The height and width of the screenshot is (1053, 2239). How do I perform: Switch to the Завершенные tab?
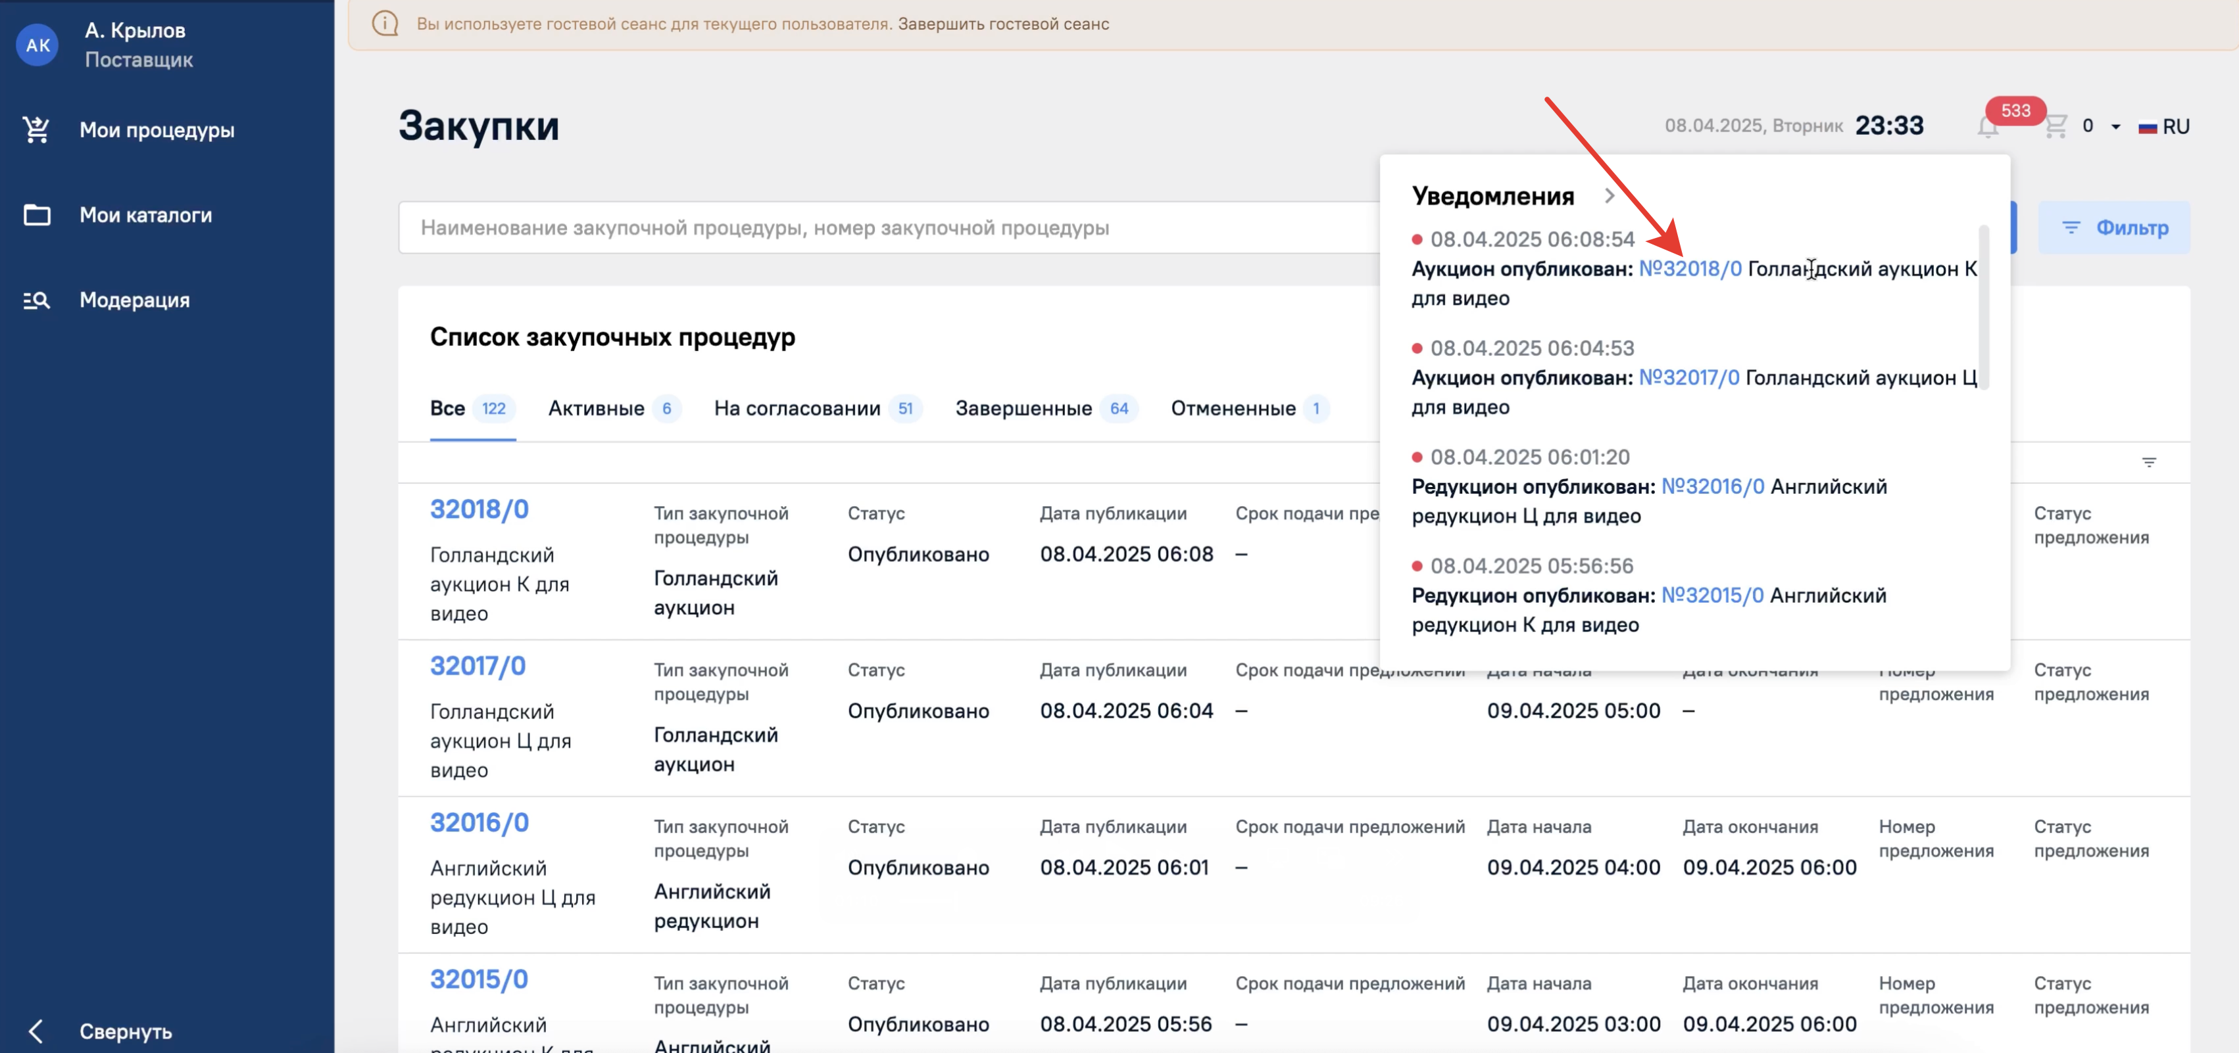coord(1023,408)
